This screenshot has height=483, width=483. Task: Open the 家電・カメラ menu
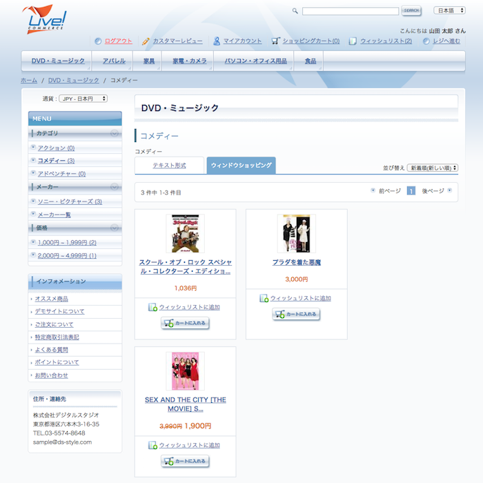[x=189, y=61]
